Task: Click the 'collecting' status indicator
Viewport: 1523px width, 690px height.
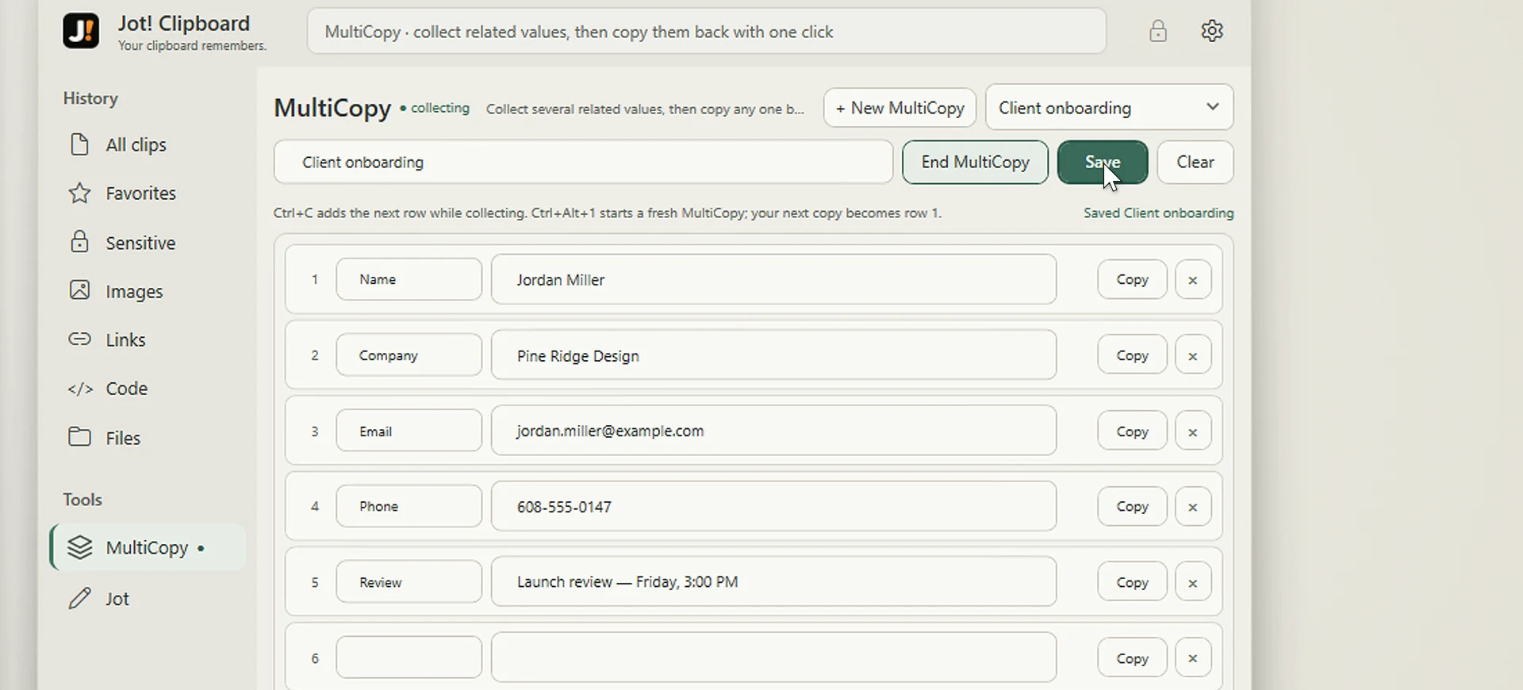Action: point(435,108)
